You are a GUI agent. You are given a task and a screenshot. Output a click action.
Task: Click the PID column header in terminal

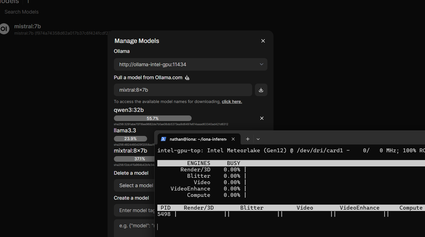pyautogui.click(x=166, y=208)
